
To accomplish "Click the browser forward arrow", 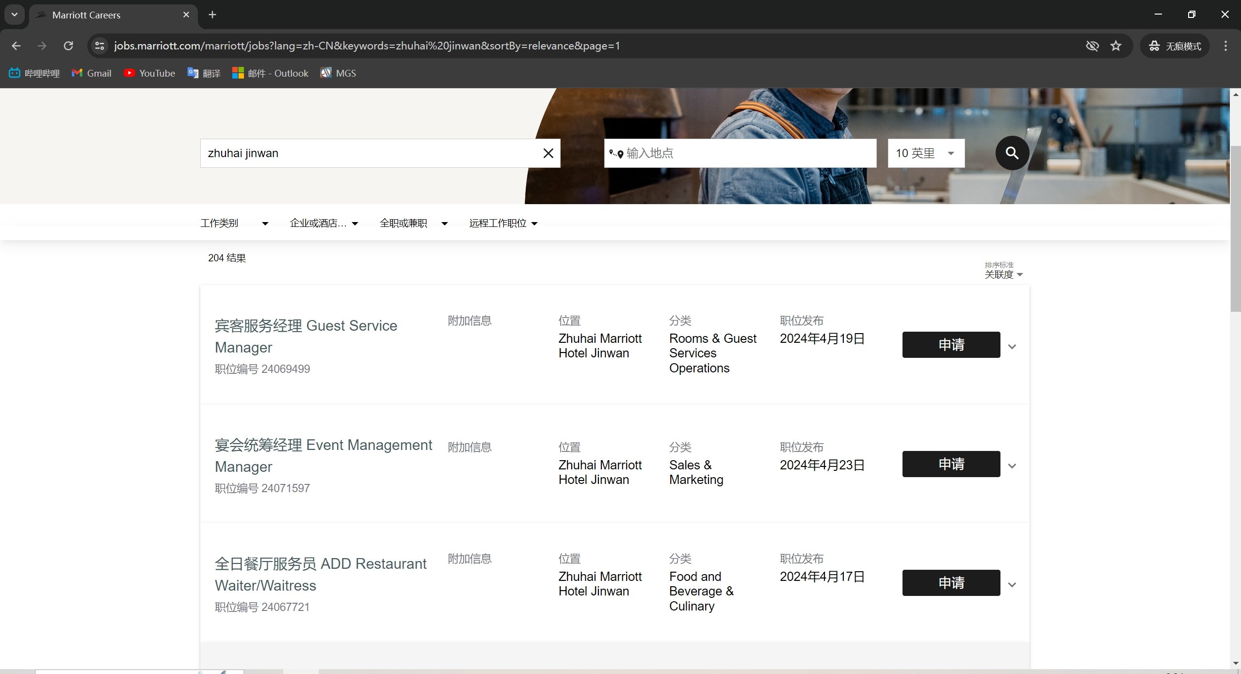I will [42, 46].
